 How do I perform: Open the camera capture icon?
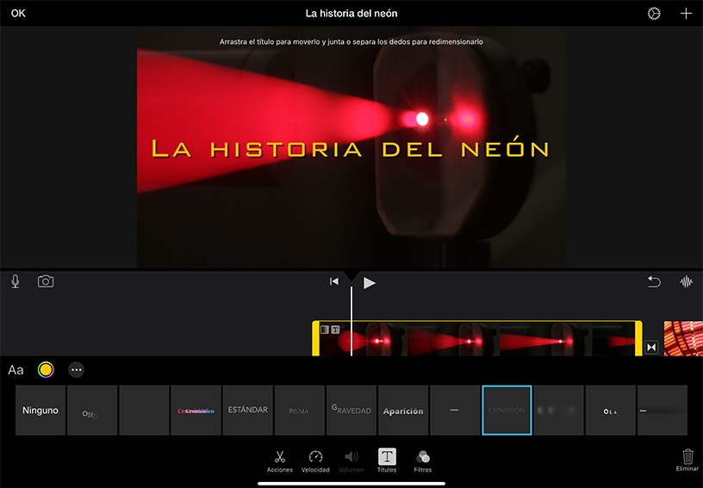(46, 281)
